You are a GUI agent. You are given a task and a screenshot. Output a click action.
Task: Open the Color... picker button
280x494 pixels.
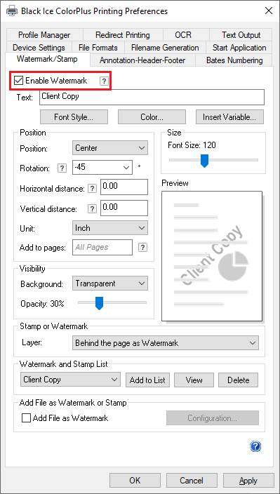click(x=152, y=117)
